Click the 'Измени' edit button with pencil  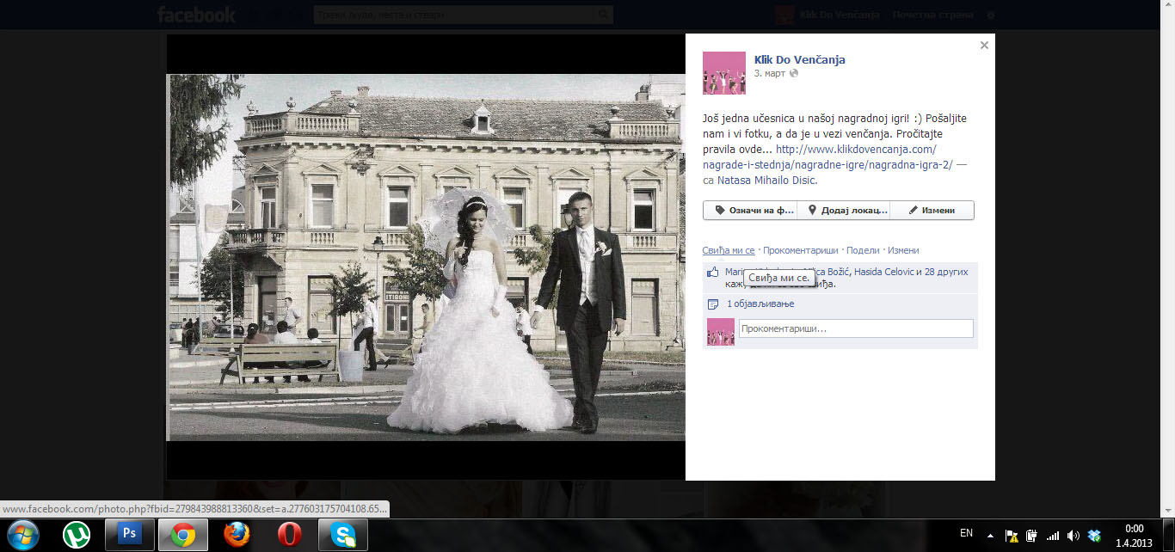(x=932, y=211)
